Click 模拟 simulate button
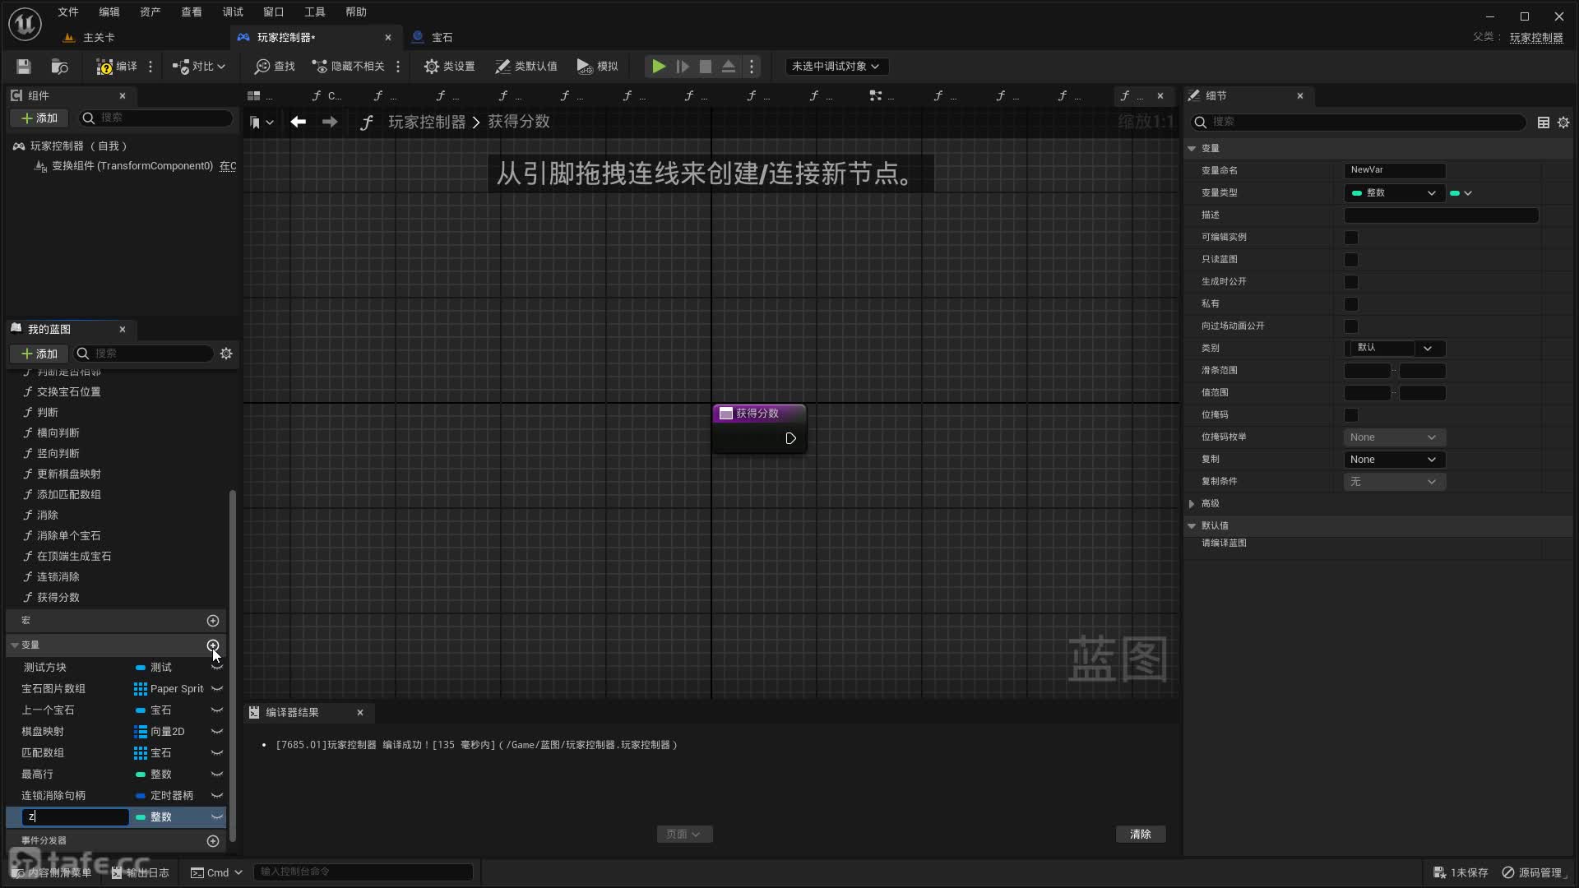The height and width of the screenshot is (888, 1579). click(598, 67)
